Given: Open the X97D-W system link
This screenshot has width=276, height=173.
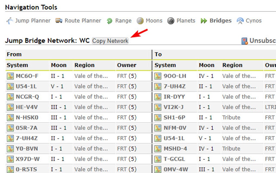Looking at the screenshot, I should pyautogui.click(x=28, y=159).
